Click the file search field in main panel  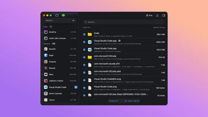tap(124, 22)
